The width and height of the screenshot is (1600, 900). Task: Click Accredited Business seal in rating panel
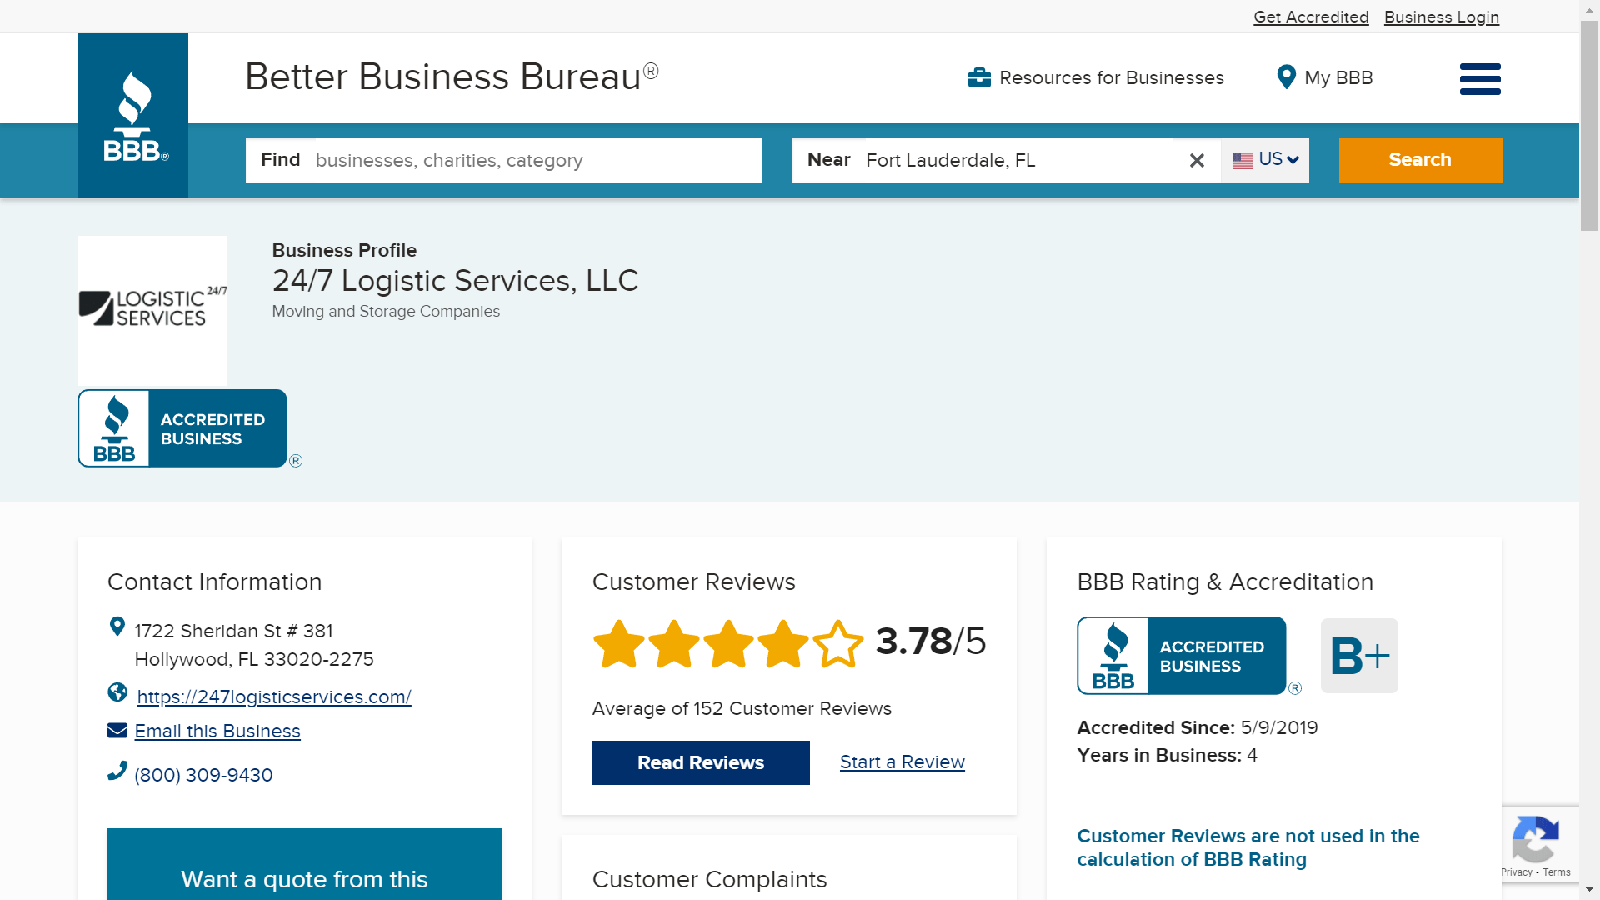[x=1182, y=656]
